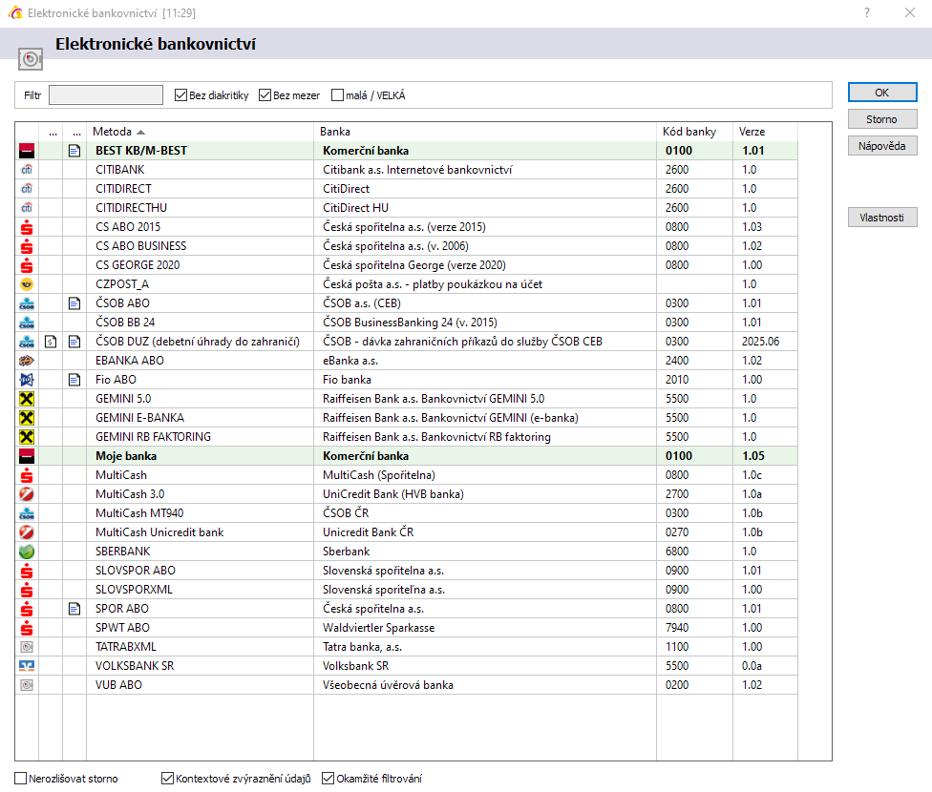Click the spořitelna logo beside CS GEORGE 2020
The image size is (932, 792).
tap(27, 265)
